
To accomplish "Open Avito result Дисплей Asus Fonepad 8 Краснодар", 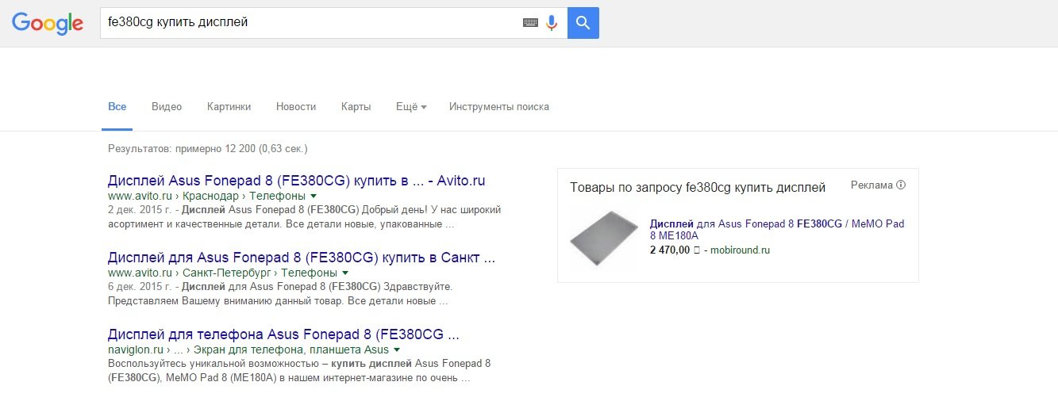I will pos(296,181).
